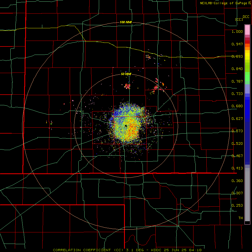Click the pink segment atop the color bar
Image resolution: width=252 pixels, height=252 pixels.
[x=247, y=30]
